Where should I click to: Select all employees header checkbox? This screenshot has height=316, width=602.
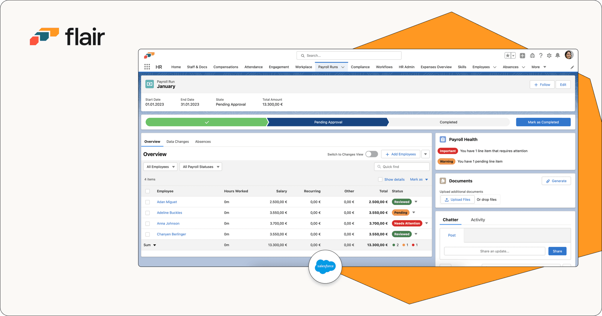[147, 191]
